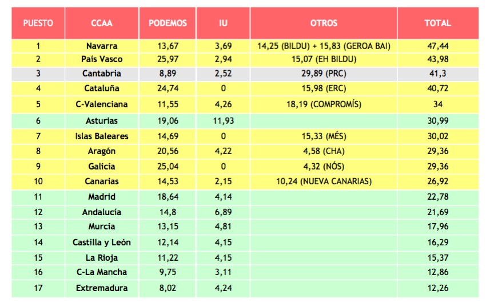Select the Cataluña cell
The image size is (490, 307).
(x=101, y=88)
